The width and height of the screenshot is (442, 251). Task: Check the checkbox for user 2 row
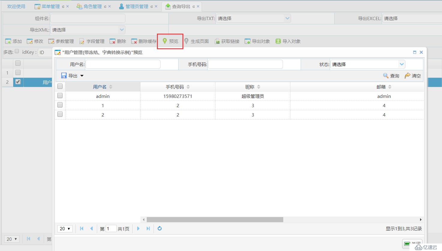60,114
